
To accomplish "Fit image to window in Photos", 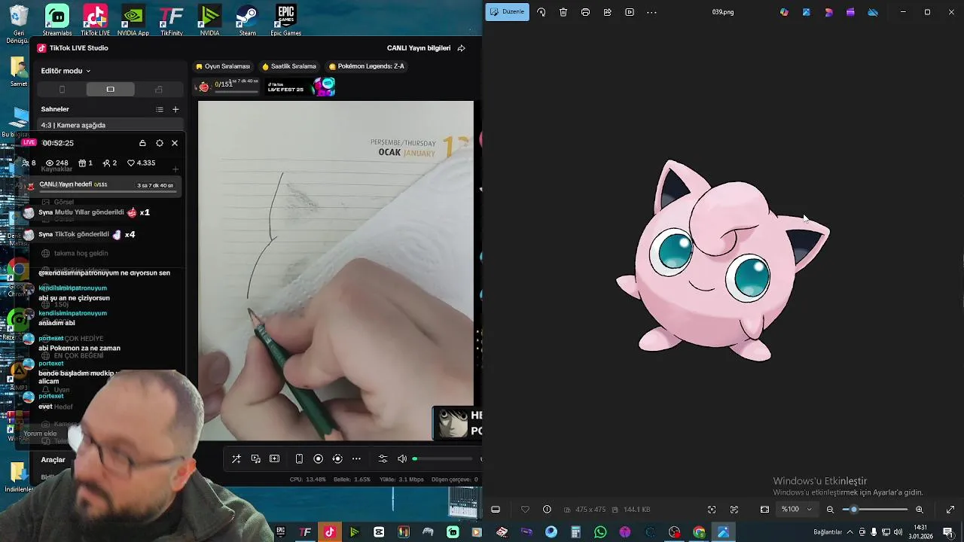I will [764, 510].
